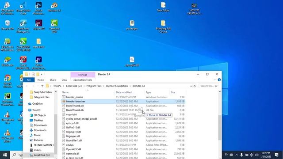283x159 pixels.
Task: Click the Back arrow in Explorer
Action: (x=27, y=86)
